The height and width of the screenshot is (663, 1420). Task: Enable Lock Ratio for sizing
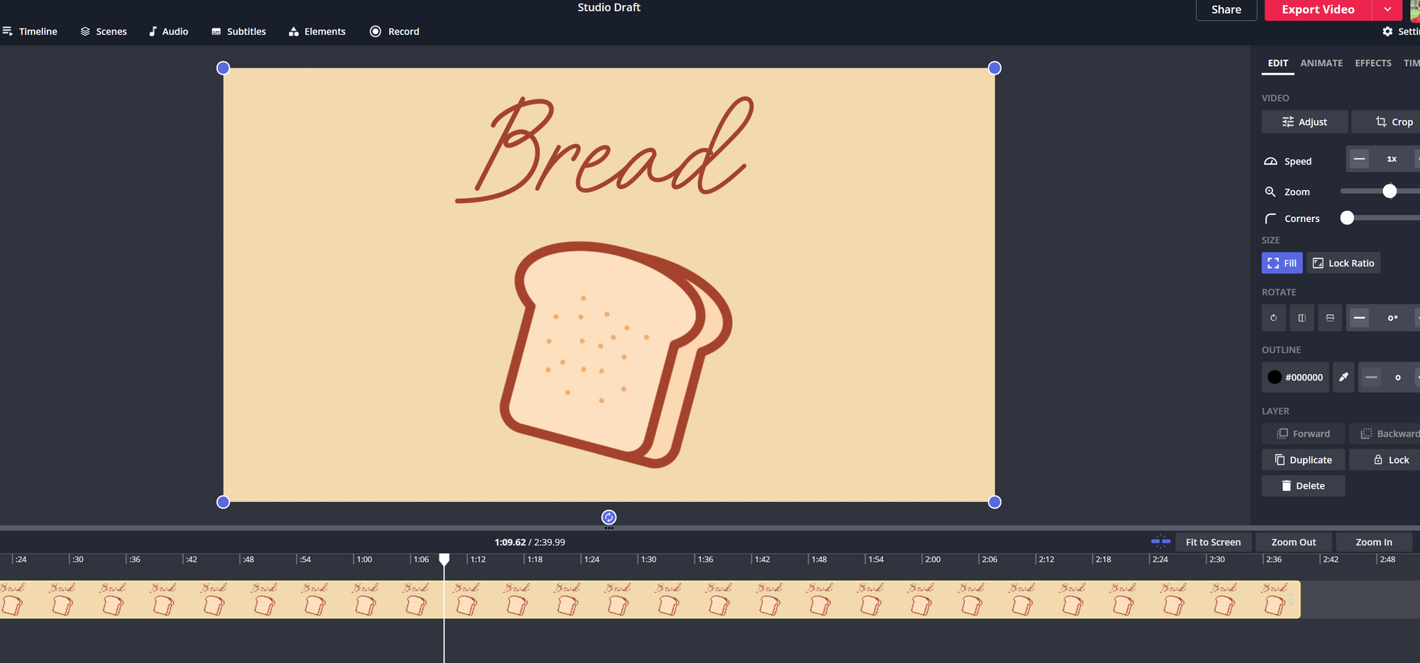[1343, 263]
